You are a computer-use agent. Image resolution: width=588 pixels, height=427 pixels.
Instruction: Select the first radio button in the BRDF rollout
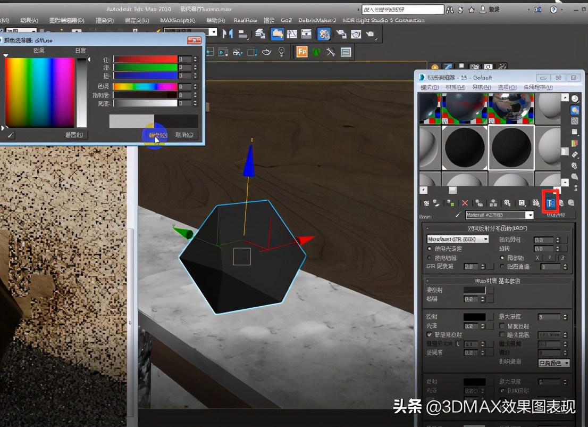(429, 248)
